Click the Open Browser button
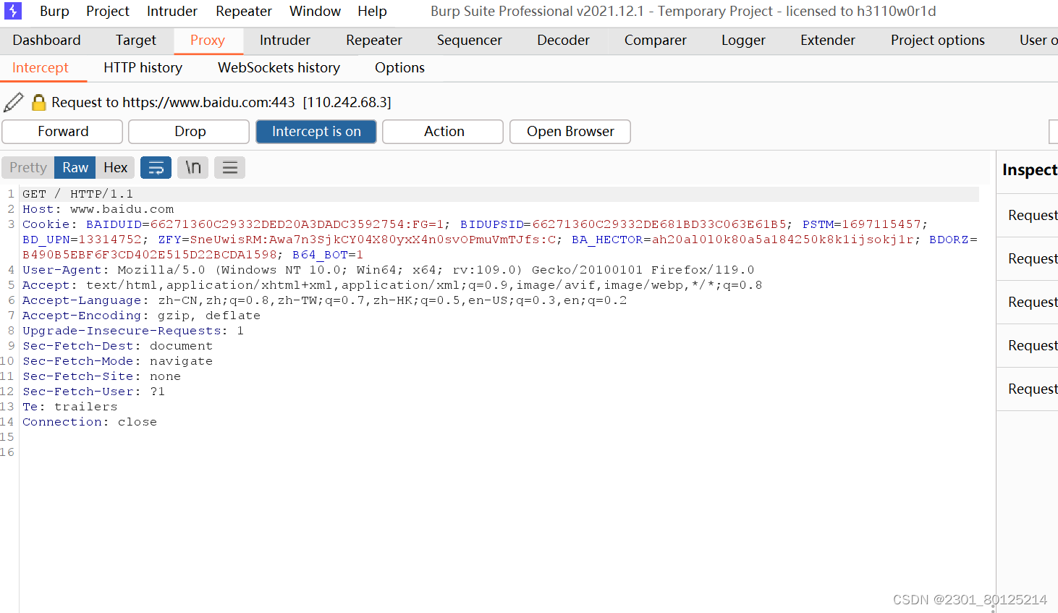 pos(570,132)
